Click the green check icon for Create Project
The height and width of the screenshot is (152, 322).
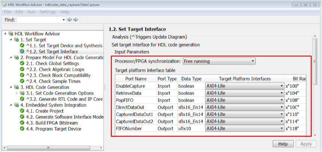point(22,111)
